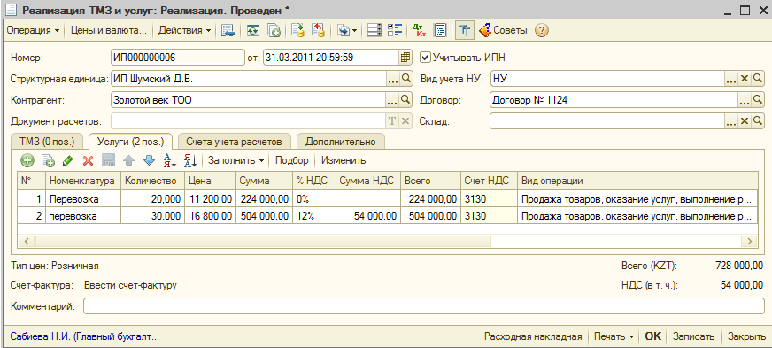Image resolution: width=772 pixels, height=348 pixels.
Task: Delete row with red X icon
Action: coord(89,160)
